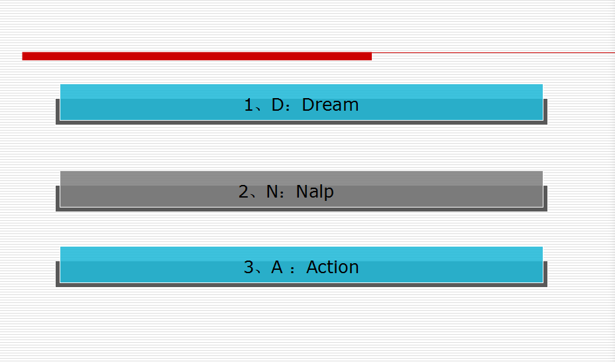615x362 pixels.
Task: Click the letter "A" before Action
Action: (277, 267)
